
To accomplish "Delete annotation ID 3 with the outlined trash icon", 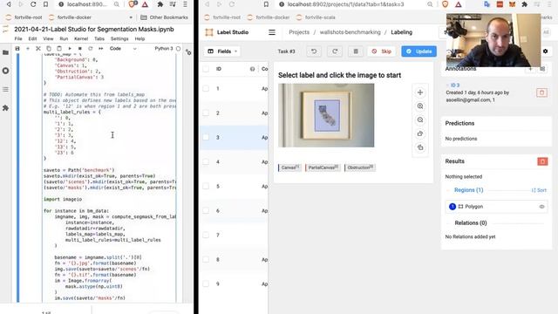I will pos(541,92).
